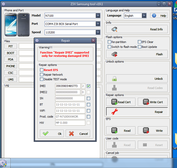Image resolution: width=177 pixels, height=168 pixels.
Task: Click the UMS file button
Action: coord(11,79)
